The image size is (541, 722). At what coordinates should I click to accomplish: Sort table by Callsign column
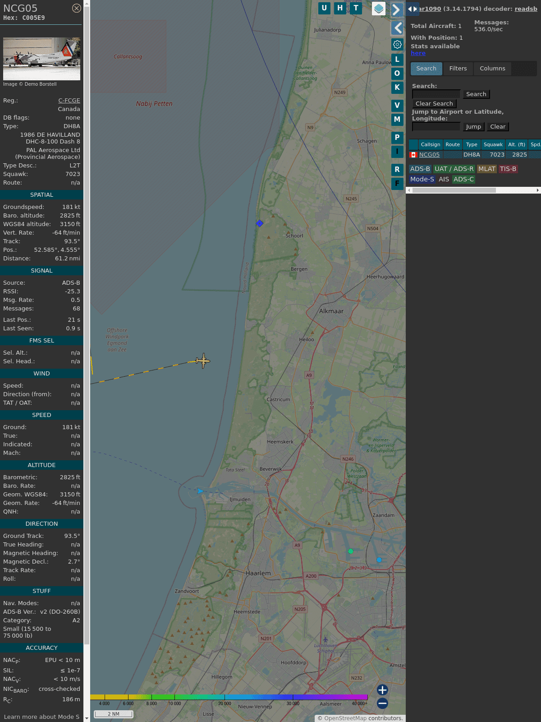[431, 144]
